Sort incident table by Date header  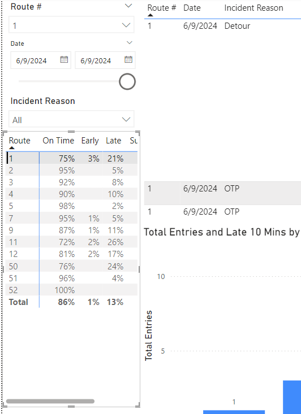192,8
